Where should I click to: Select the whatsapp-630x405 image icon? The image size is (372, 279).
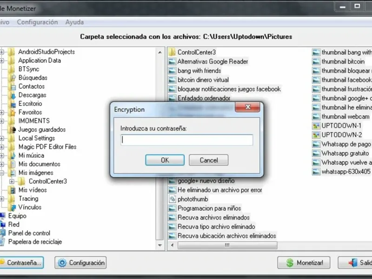(316, 172)
